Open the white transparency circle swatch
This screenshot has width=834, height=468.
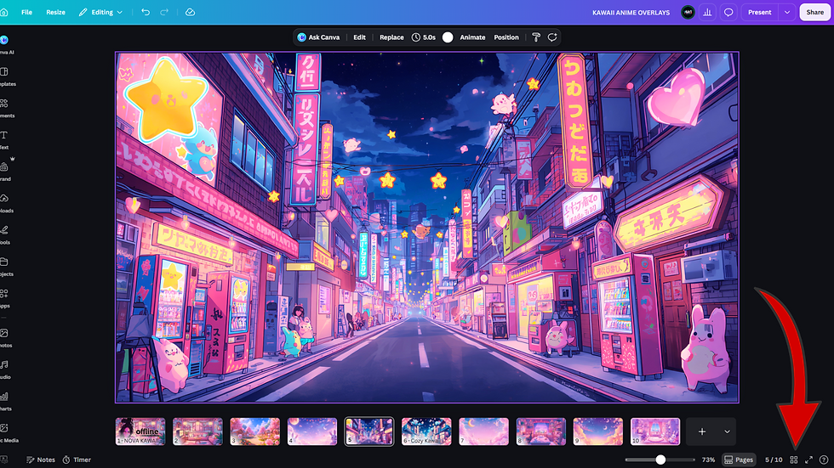point(448,37)
